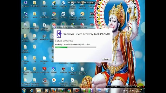Select the Frp Tool By sandeep shortcut
The width and height of the screenshot is (166, 93).
click(x=73, y=16)
